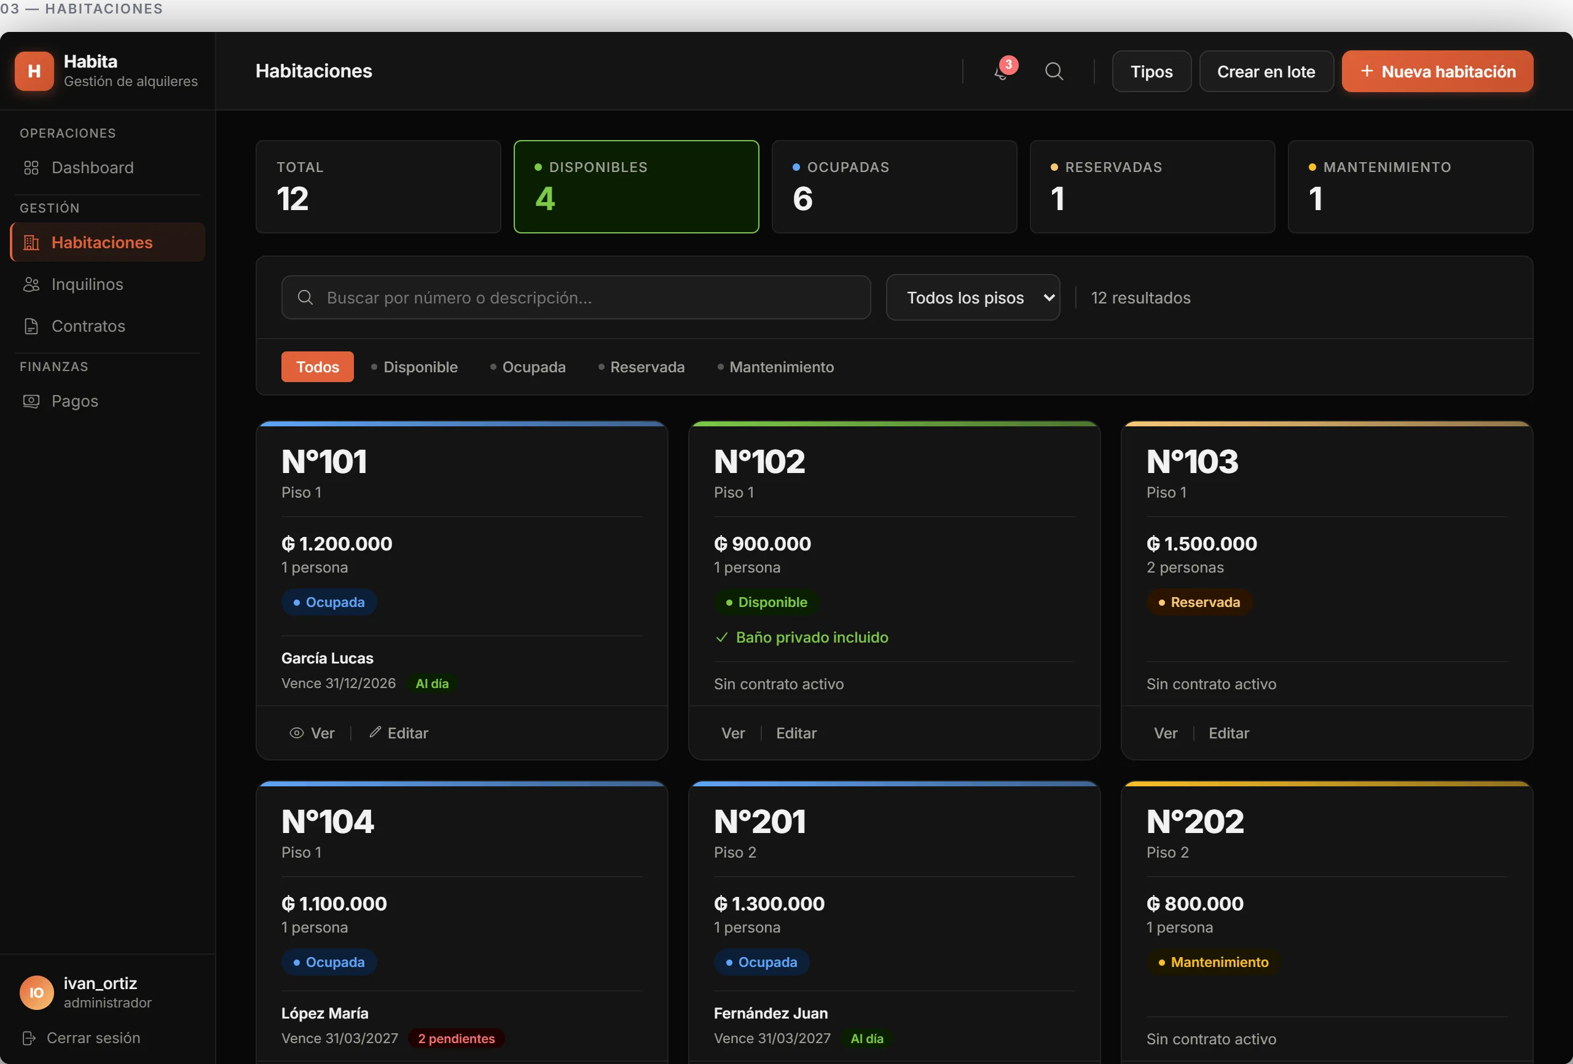This screenshot has height=1064, width=1573.
Task: Click the Habita logo icon
Action: tap(34, 71)
